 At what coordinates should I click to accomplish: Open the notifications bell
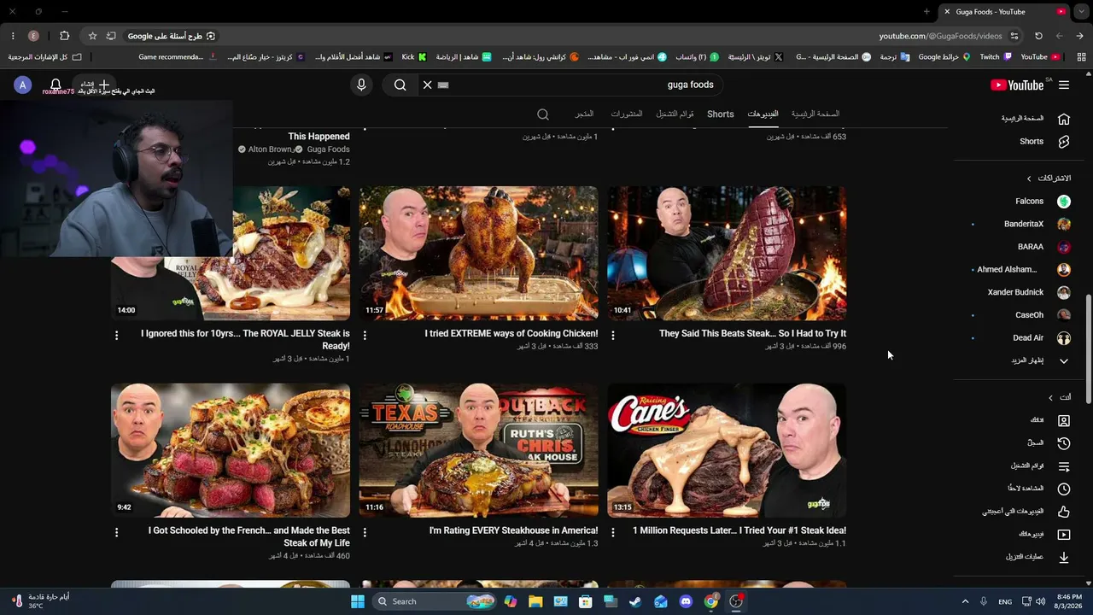[56, 85]
